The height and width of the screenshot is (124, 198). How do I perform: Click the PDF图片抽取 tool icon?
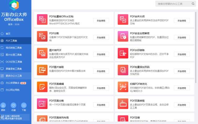tap(42, 70)
